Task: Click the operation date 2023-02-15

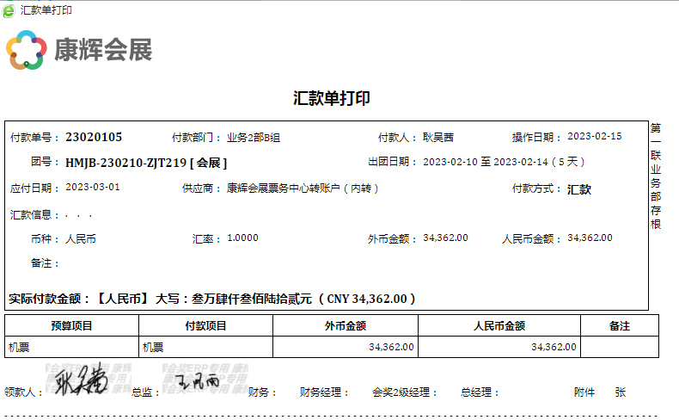Action: [x=594, y=137]
